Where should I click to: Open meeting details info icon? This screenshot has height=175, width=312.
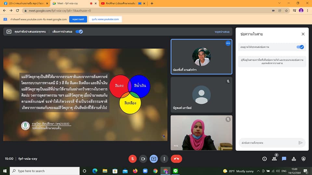[x=265, y=159]
